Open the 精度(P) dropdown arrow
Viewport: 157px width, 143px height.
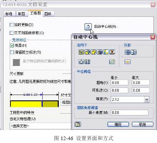(147, 99)
